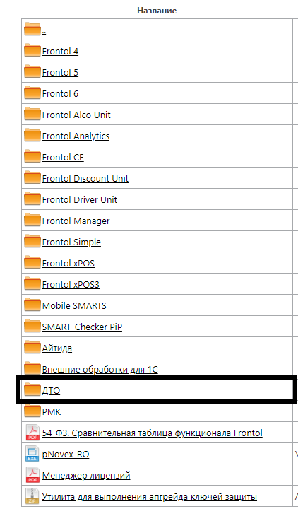Viewport: 298px width, 516px height.
Task: Open Внешние обработки для 1С folder
Action: [100, 369]
